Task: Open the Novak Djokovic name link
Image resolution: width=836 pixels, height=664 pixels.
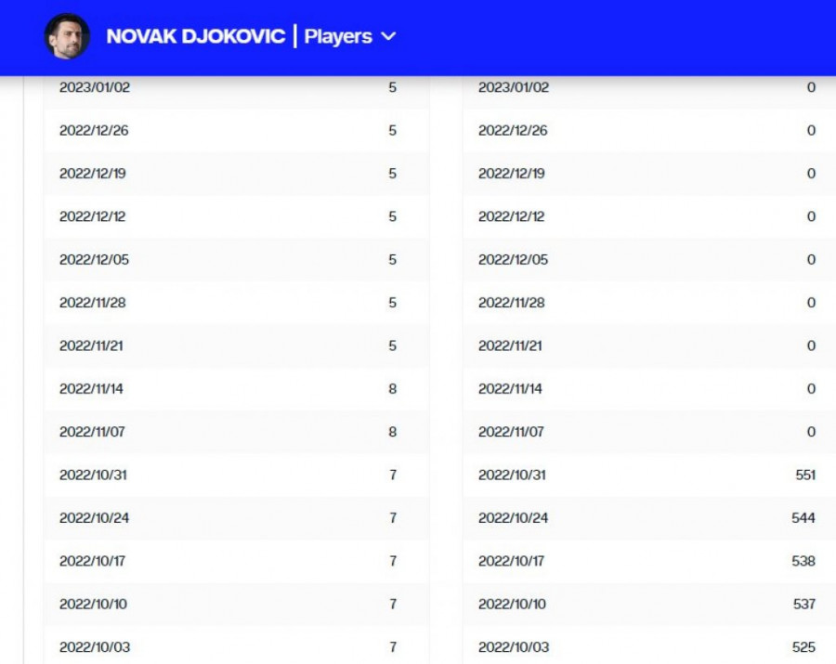Action: click(x=195, y=36)
